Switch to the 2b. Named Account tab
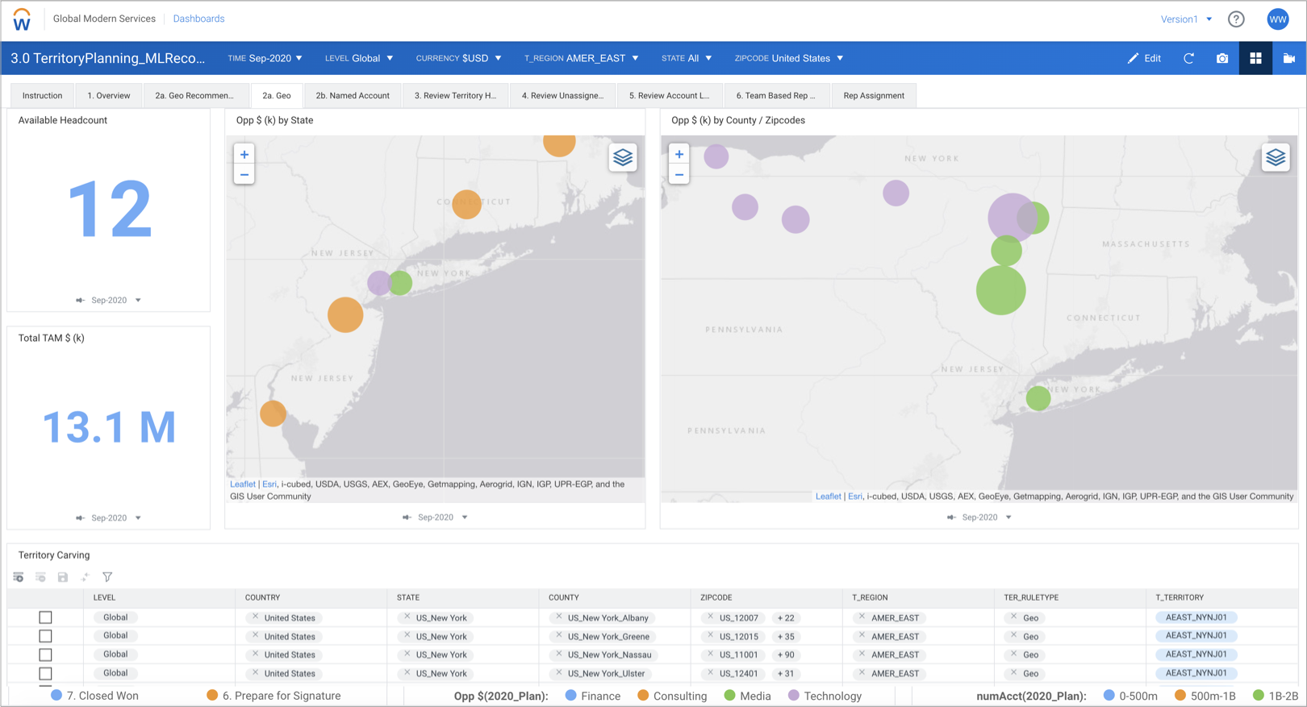The image size is (1307, 707). pyautogui.click(x=353, y=95)
